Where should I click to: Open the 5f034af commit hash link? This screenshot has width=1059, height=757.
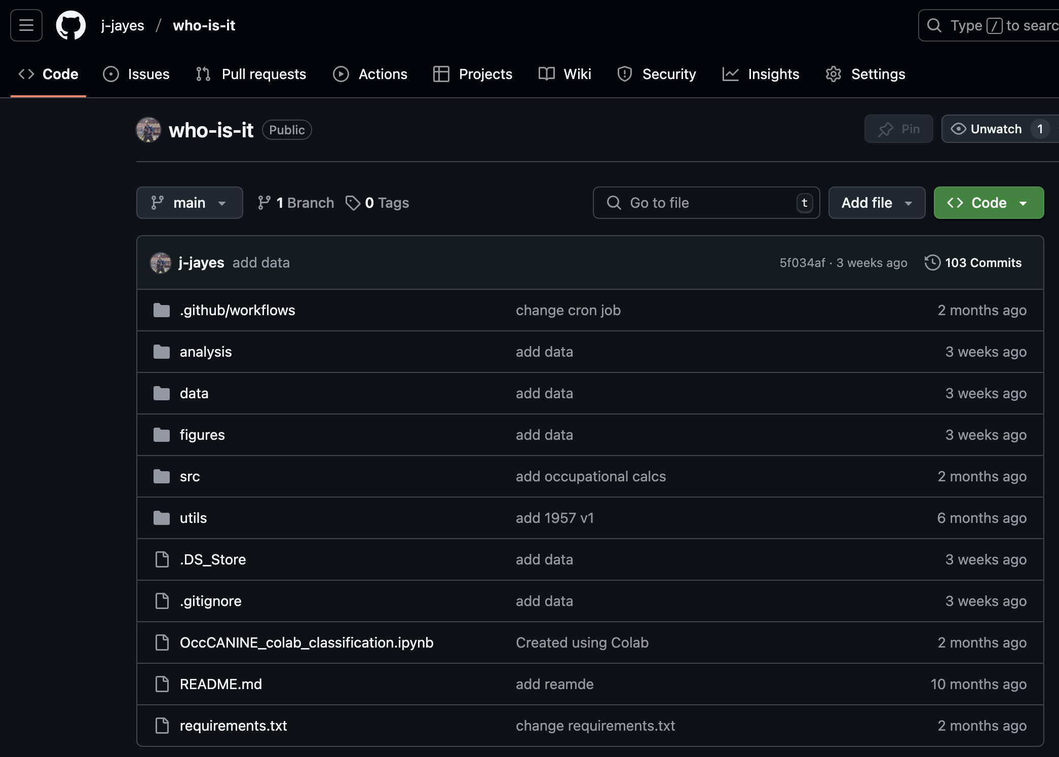point(802,262)
